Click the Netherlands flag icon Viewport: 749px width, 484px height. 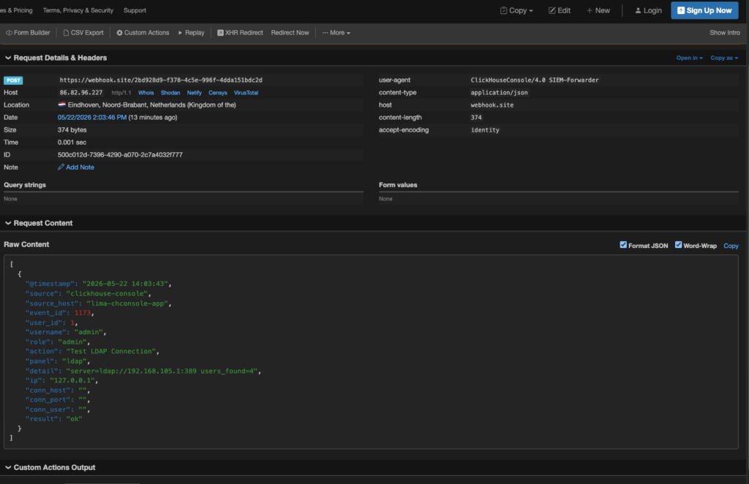click(x=61, y=105)
